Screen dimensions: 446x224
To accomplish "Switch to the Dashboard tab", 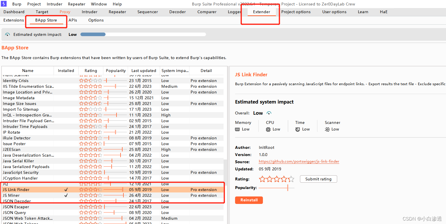I will point(14,12).
